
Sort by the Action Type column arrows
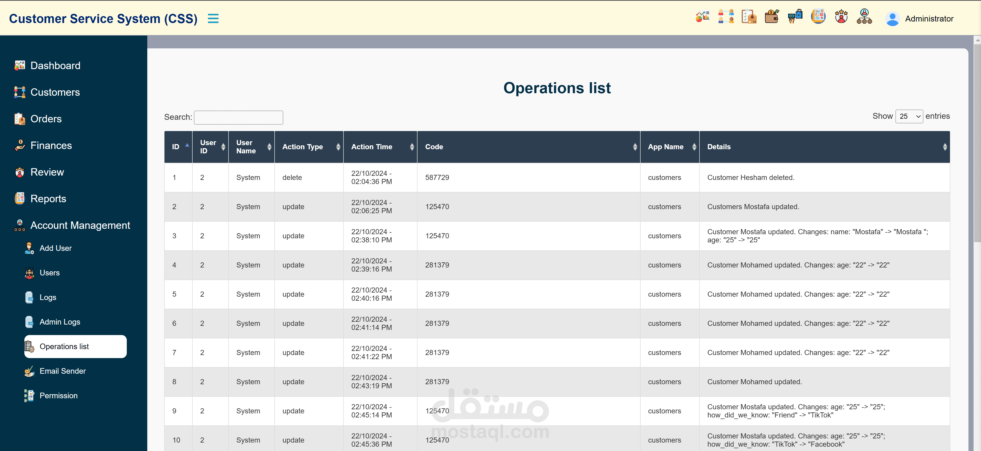(x=338, y=147)
